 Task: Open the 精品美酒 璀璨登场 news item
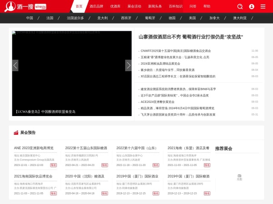pos(177,108)
